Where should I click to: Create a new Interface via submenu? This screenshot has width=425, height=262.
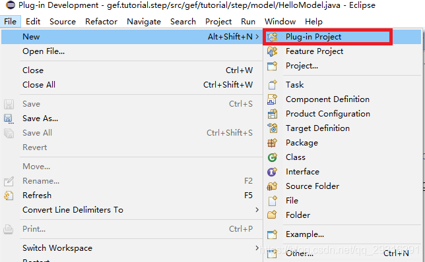[x=343, y=172]
